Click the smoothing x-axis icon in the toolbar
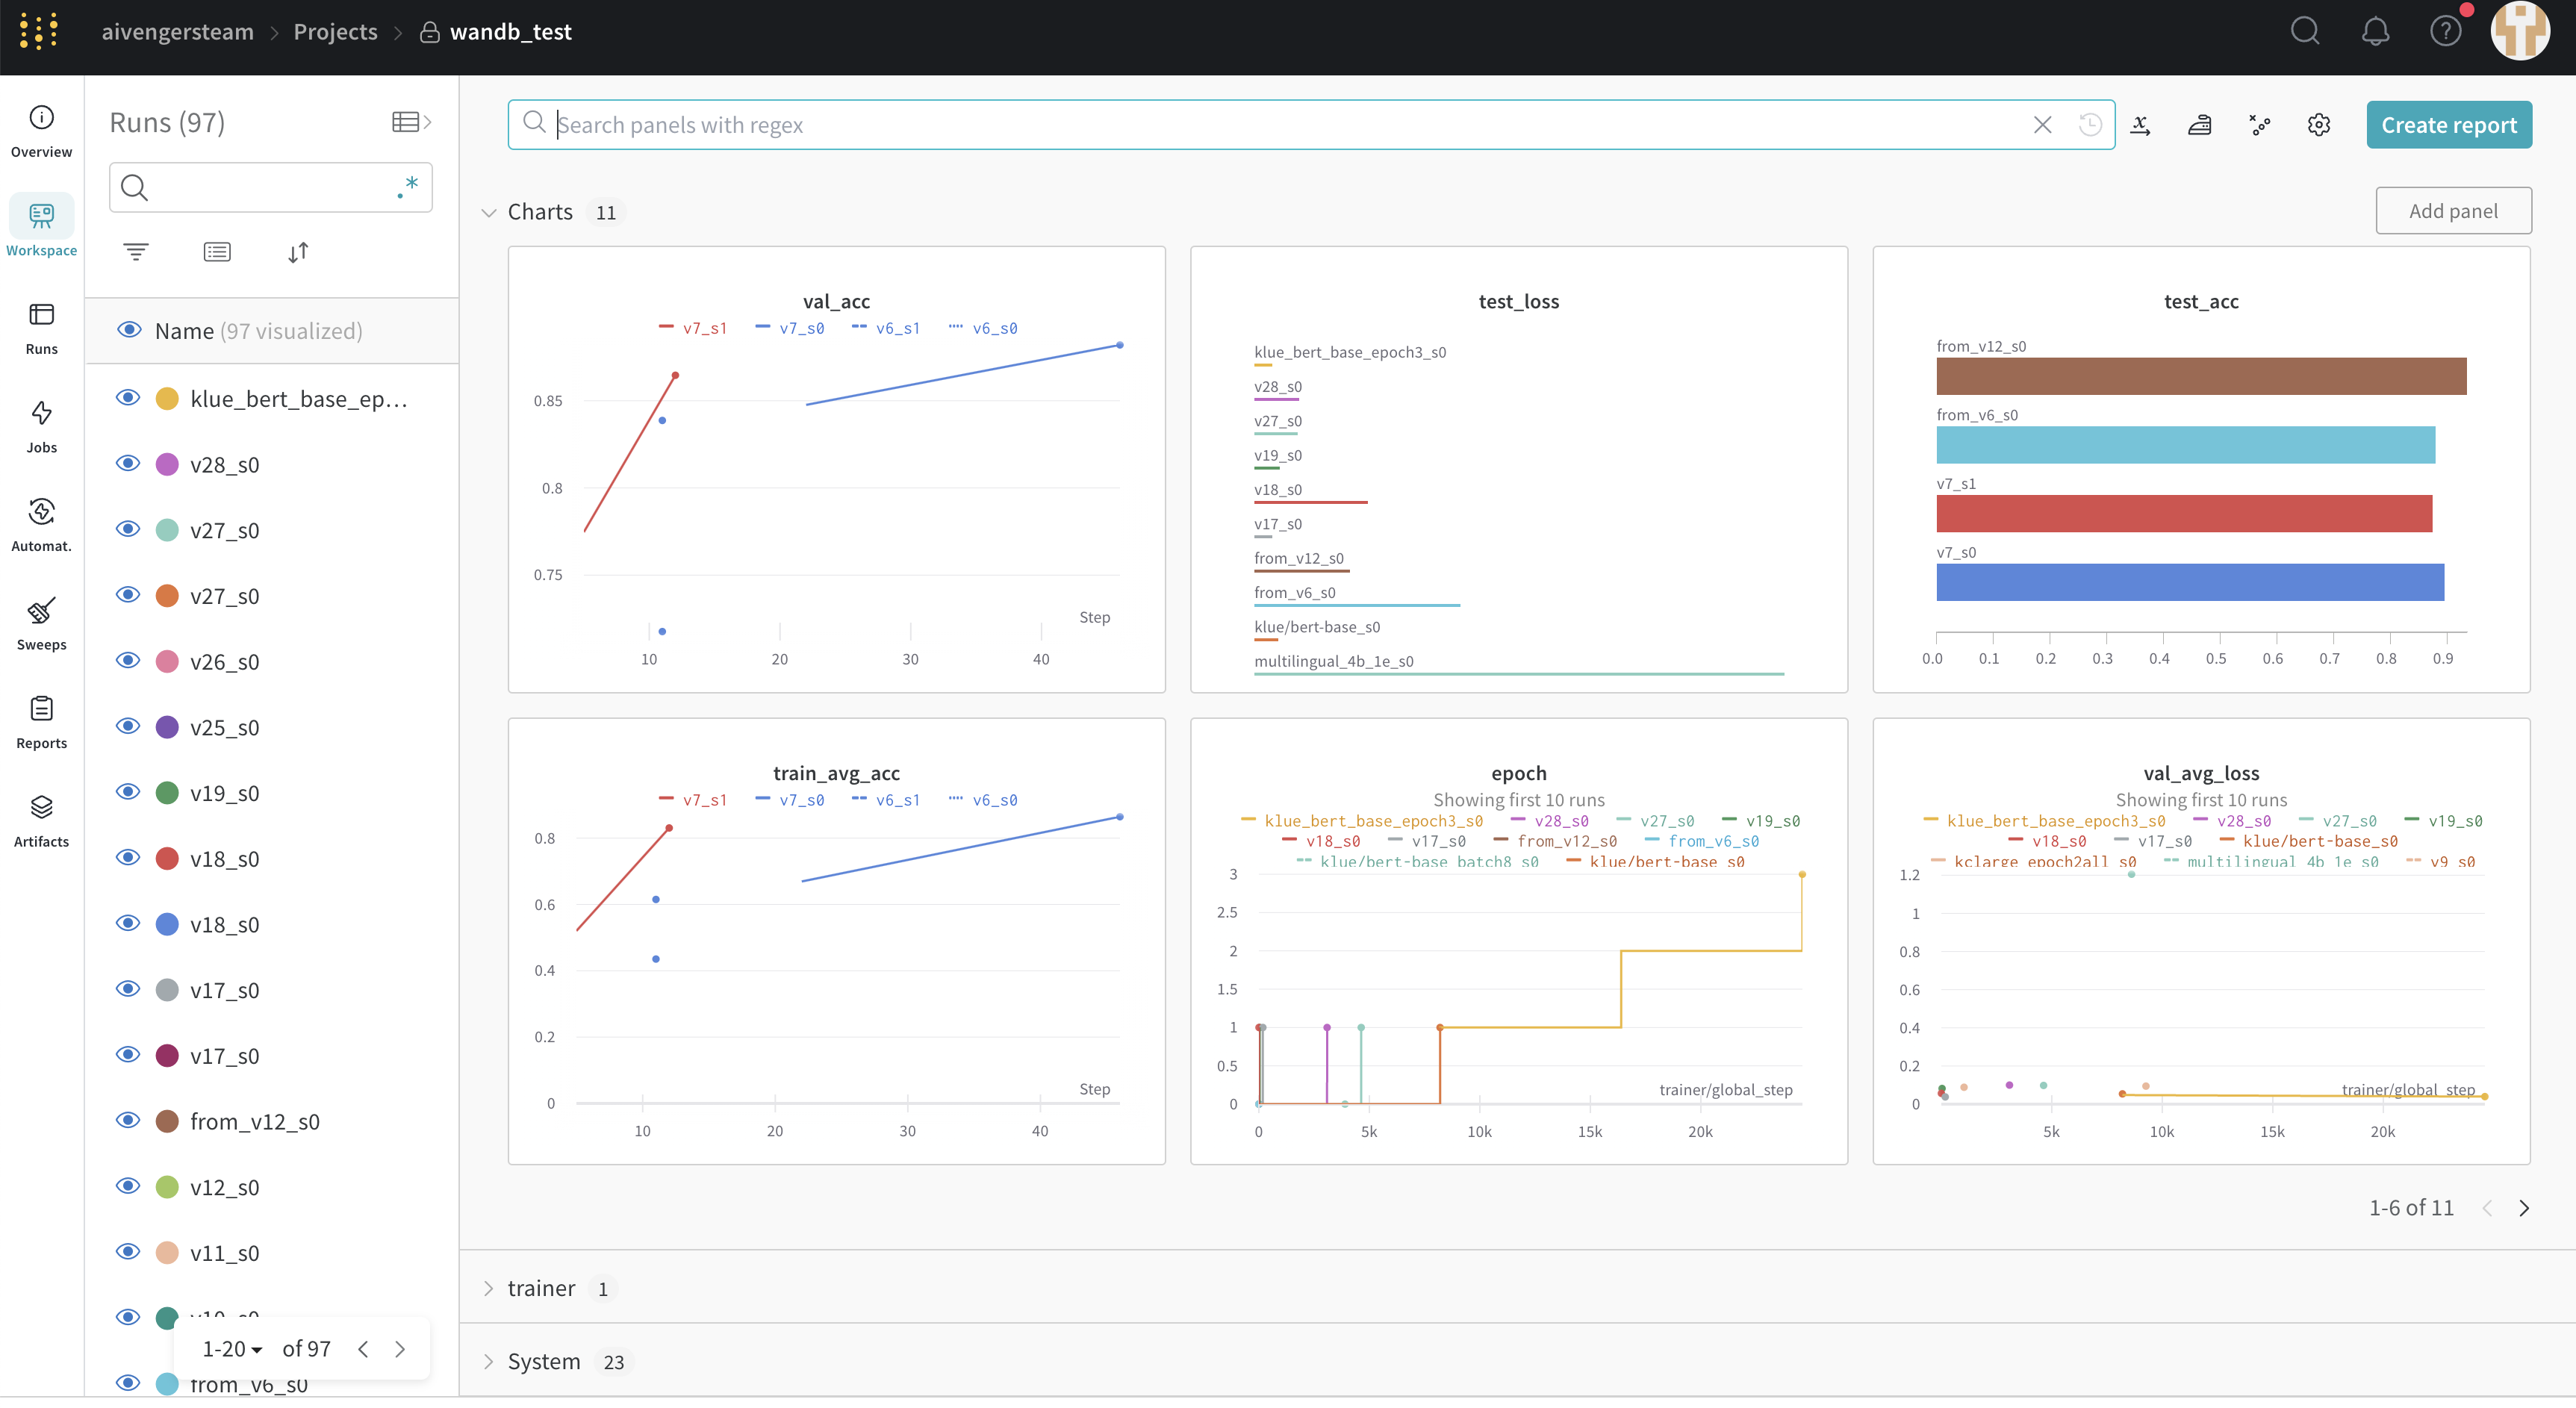 2140,125
